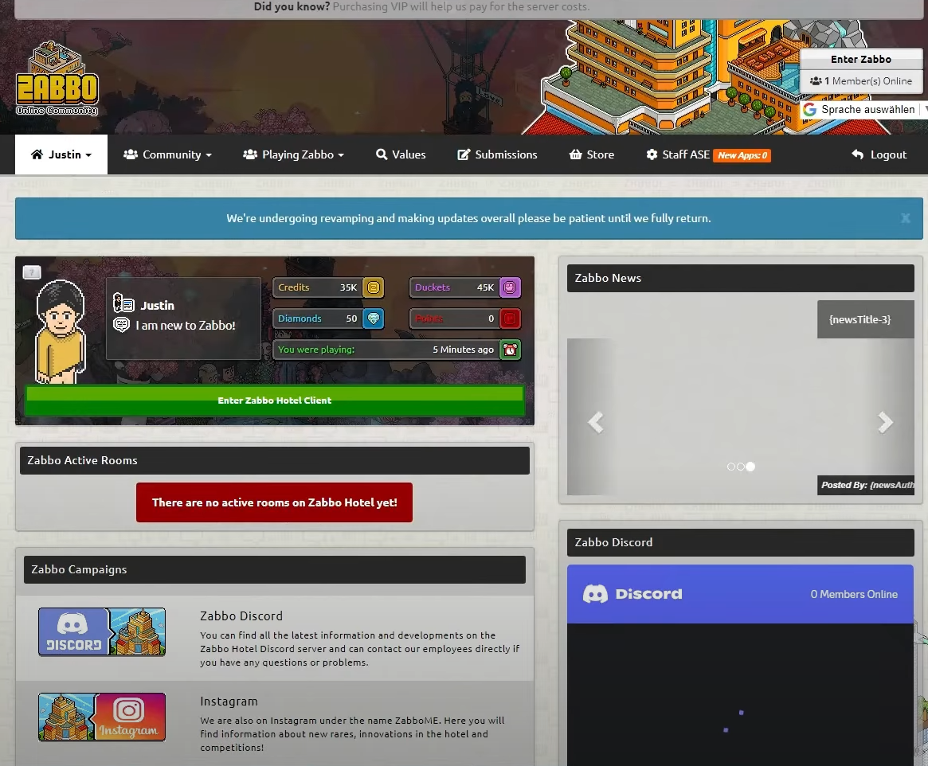Image resolution: width=928 pixels, height=766 pixels.
Task: Click the question mark help icon
Action: coord(32,272)
